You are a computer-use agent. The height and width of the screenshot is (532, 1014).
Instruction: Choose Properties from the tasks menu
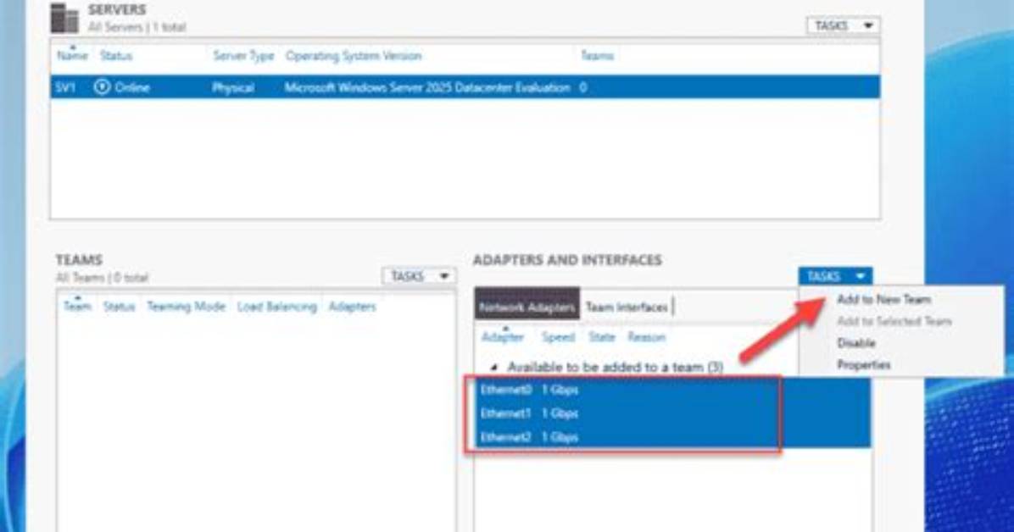tap(863, 365)
